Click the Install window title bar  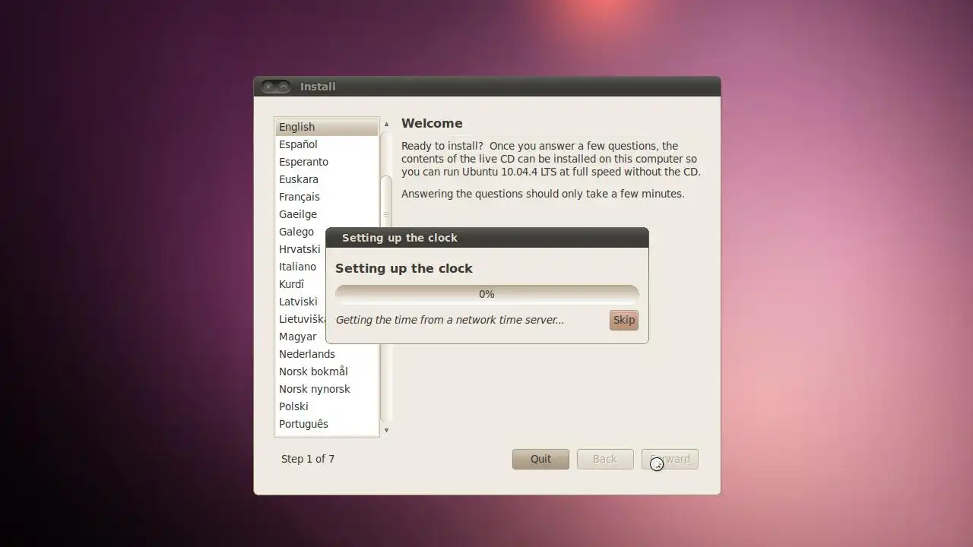tap(486, 87)
